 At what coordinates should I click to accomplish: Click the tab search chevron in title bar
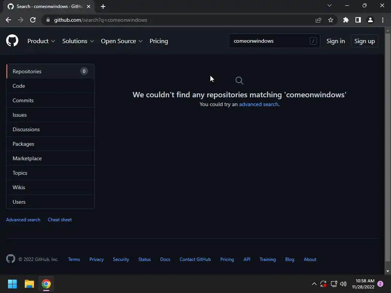click(330, 5)
